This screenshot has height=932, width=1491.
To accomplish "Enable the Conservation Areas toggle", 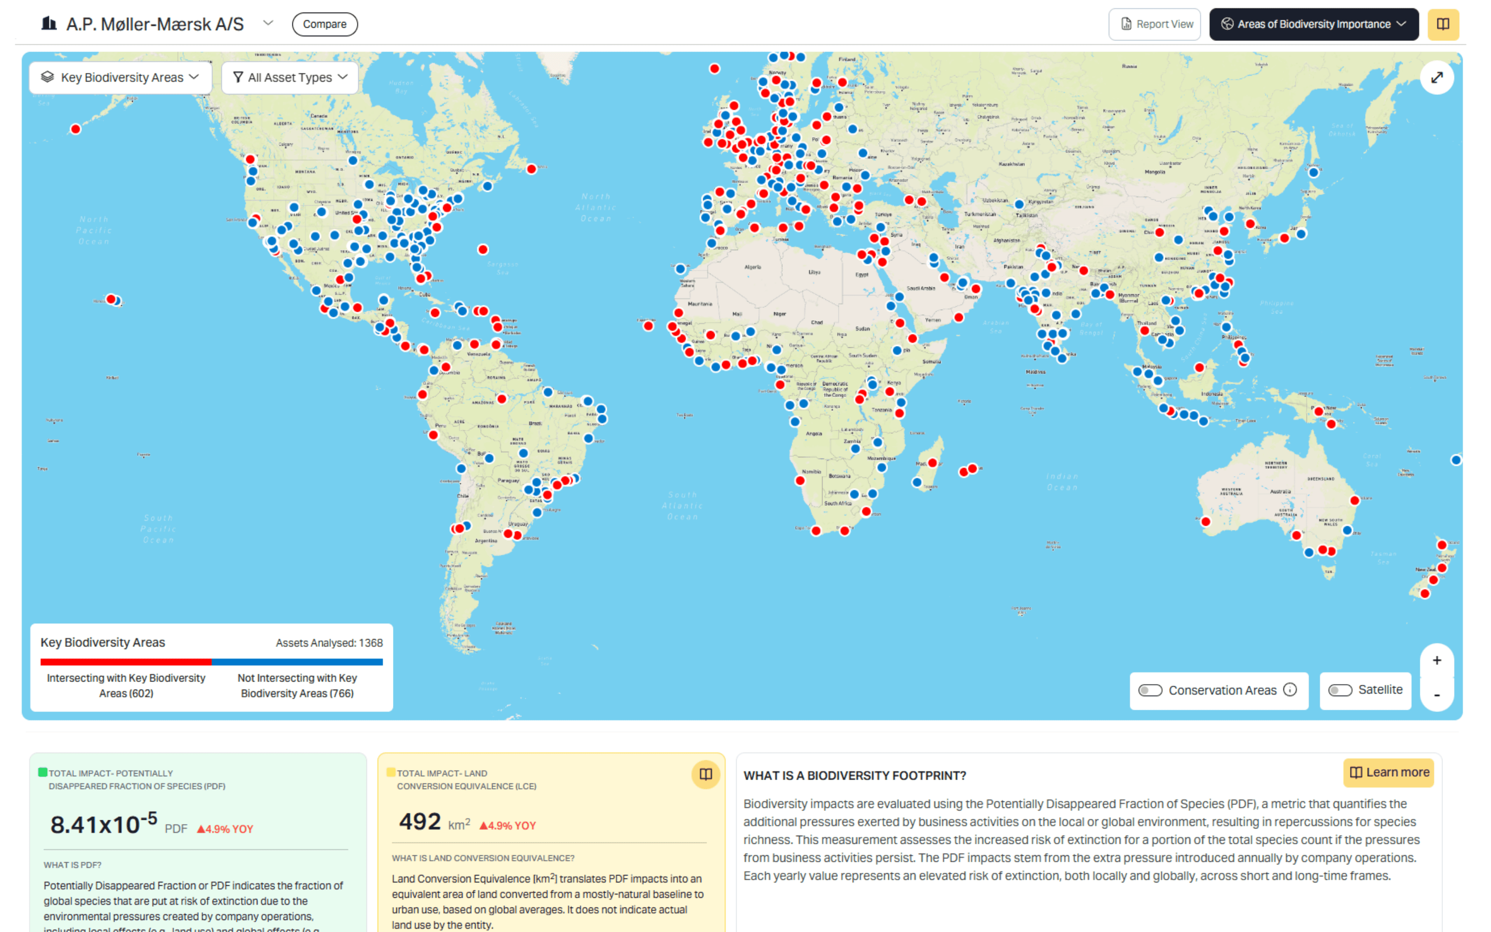I will coord(1150,690).
